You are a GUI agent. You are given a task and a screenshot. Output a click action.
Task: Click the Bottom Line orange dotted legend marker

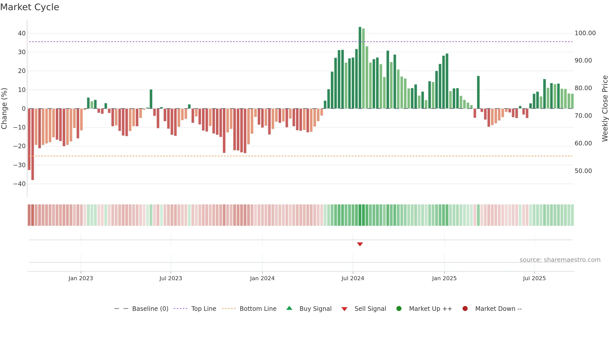[229, 309]
